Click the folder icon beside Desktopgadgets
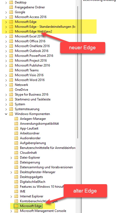The height and width of the screenshot is (213, 116). pos(16,177)
